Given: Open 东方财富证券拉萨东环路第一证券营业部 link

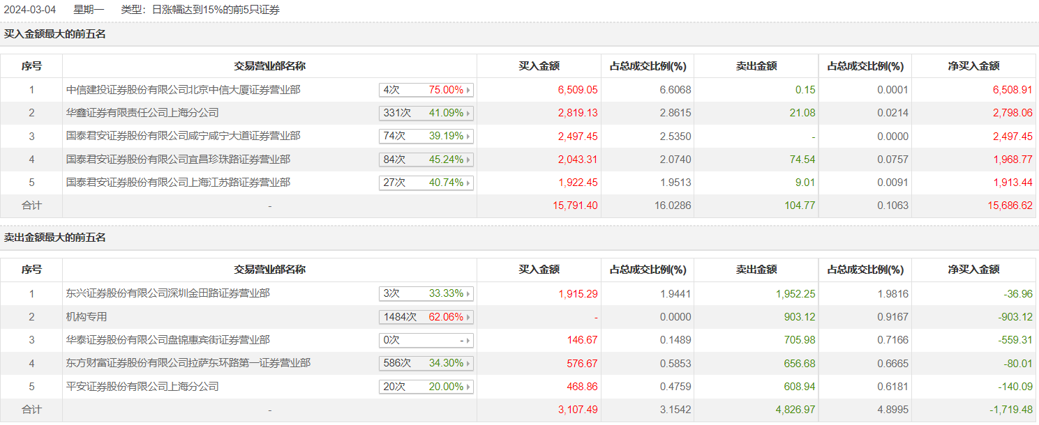Looking at the screenshot, I should click(188, 363).
